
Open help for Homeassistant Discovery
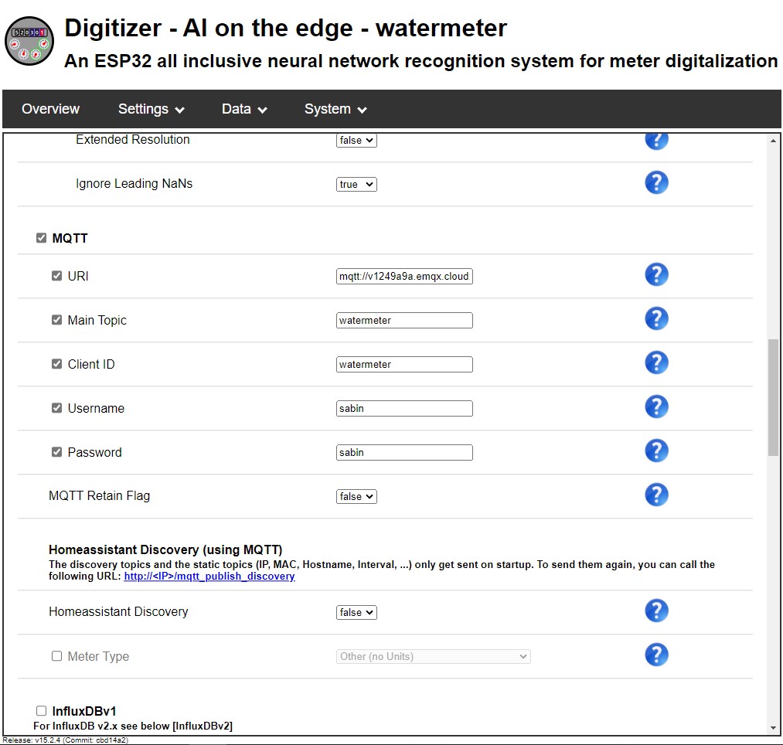click(656, 611)
